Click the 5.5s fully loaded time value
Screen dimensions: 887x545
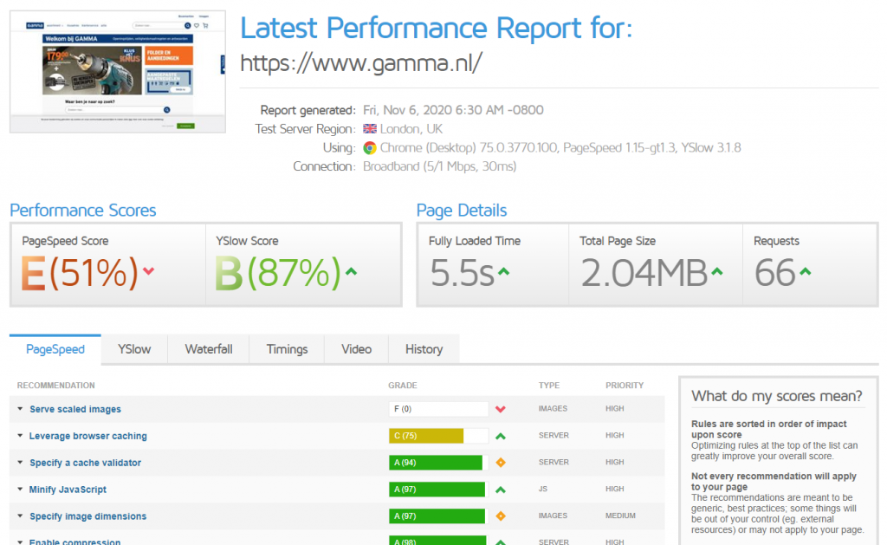463,273
